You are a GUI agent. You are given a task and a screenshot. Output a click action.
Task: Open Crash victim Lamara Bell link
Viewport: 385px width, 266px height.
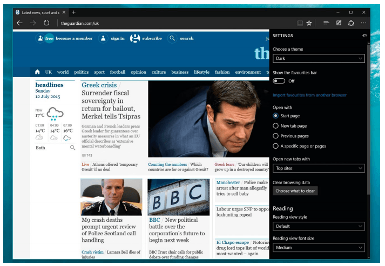pyautogui.click(x=111, y=254)
